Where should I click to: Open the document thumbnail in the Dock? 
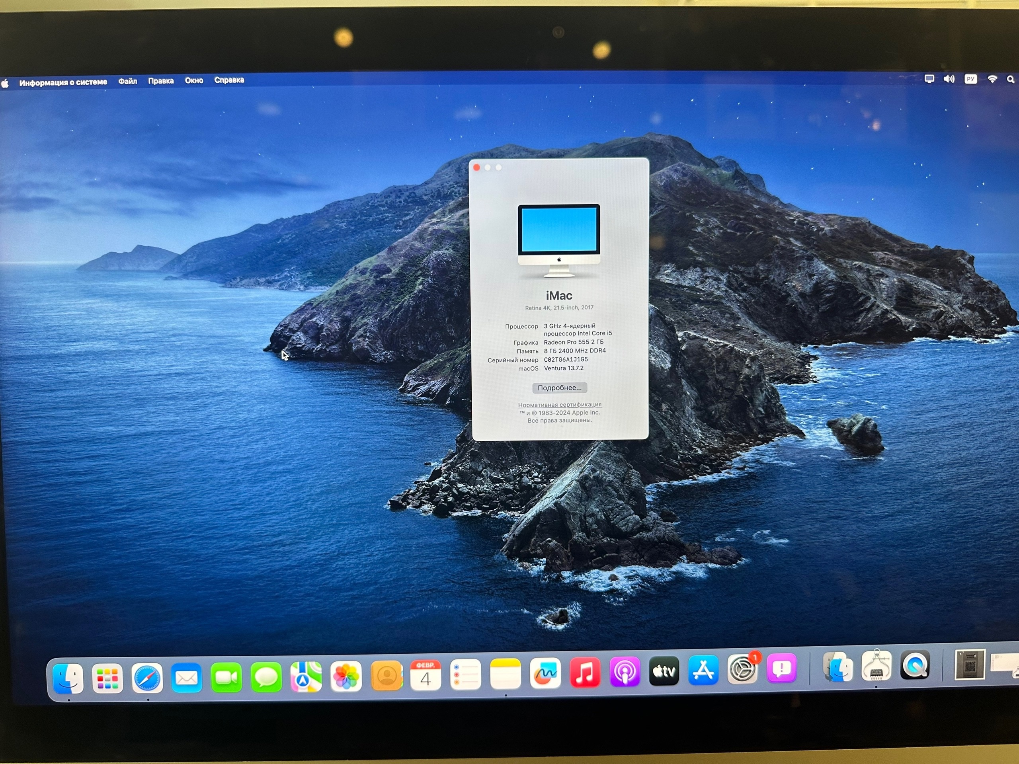[x=970, y=664]
